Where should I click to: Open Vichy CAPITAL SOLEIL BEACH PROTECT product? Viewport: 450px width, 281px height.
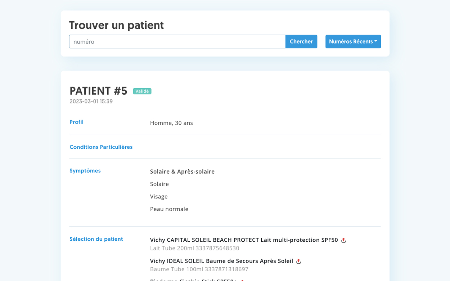pyautogui.click(x=244, y=240)
